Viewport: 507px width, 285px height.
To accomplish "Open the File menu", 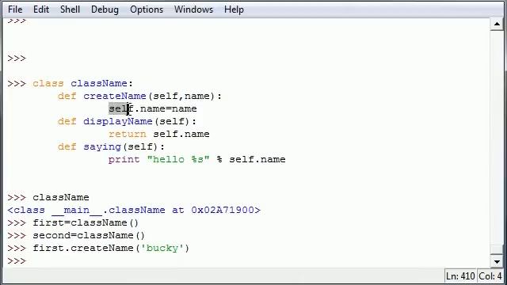I will click(x=15, y=9).
